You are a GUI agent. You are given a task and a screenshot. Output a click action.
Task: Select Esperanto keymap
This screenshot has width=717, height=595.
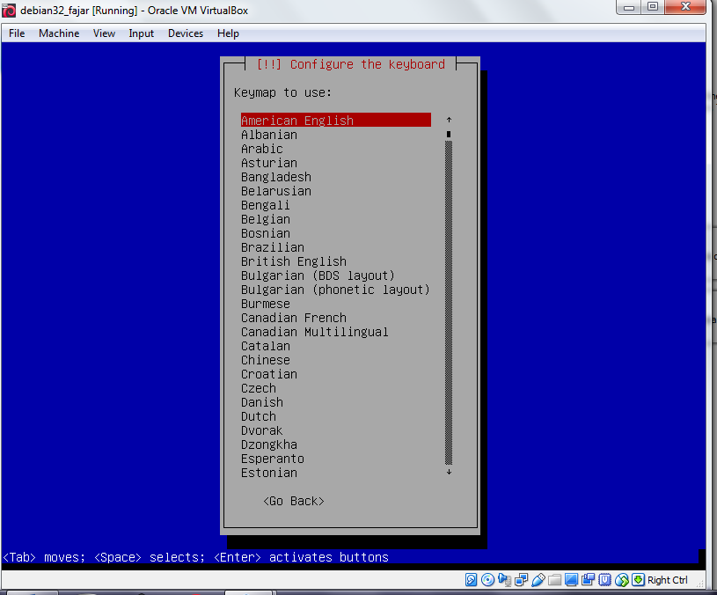click(273, 459)
